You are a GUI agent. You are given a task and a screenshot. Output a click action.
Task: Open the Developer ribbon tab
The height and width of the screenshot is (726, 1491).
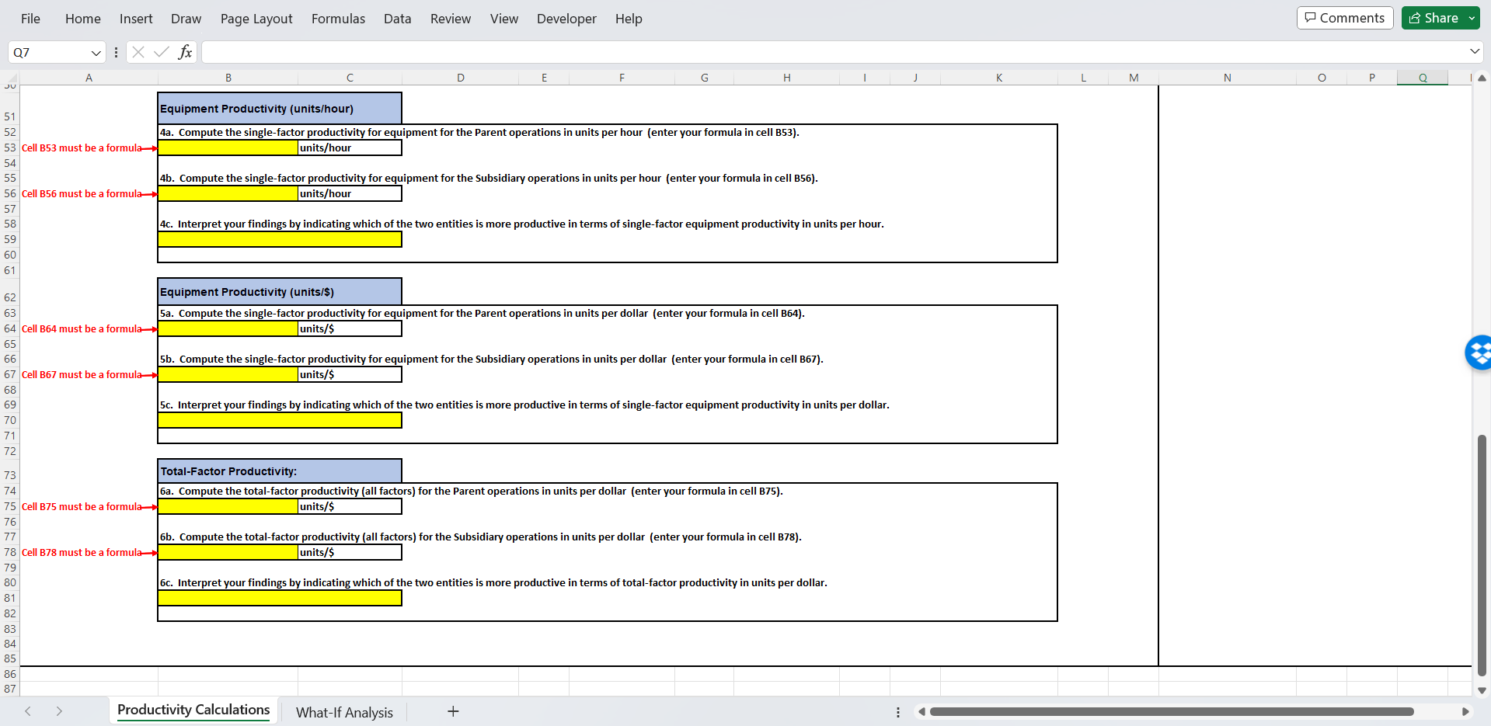click(x=566, y=18)
